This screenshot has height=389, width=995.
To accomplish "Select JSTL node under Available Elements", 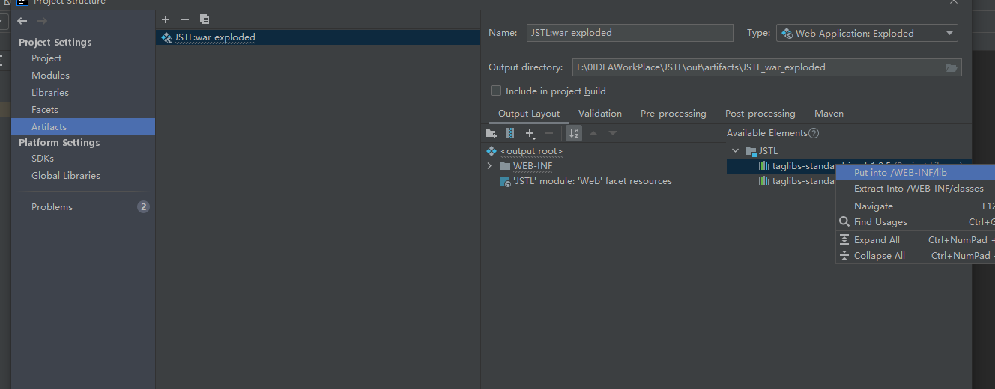I will (x=768, y=151).
